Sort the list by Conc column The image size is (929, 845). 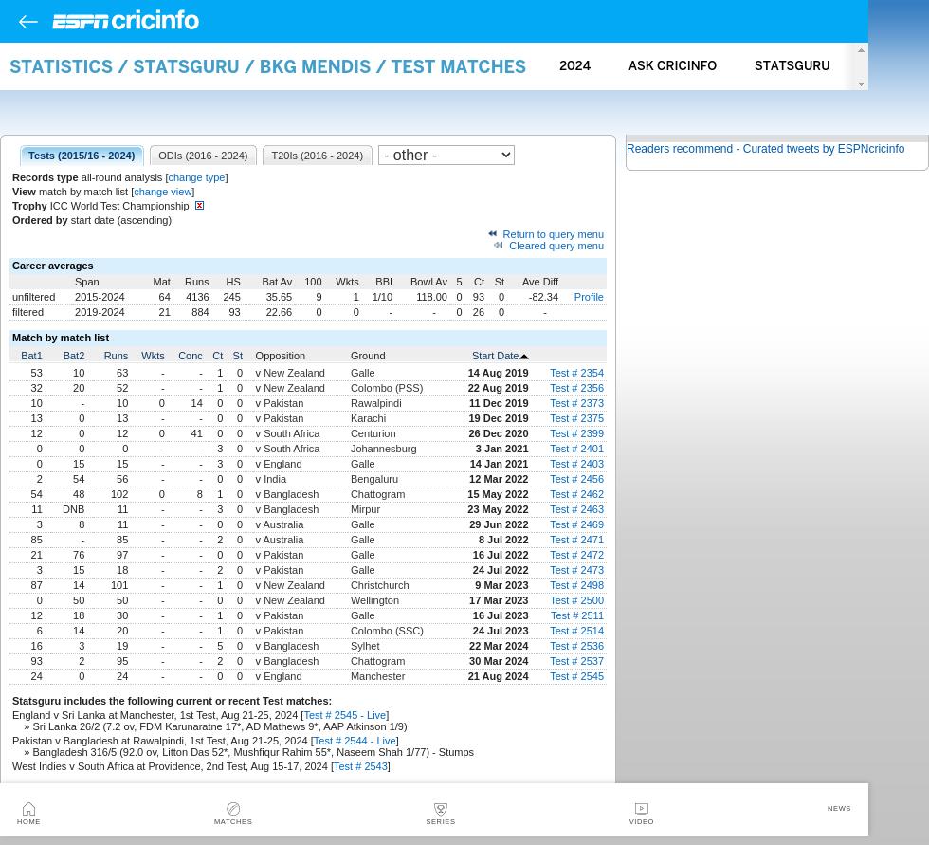click(191, 357)
